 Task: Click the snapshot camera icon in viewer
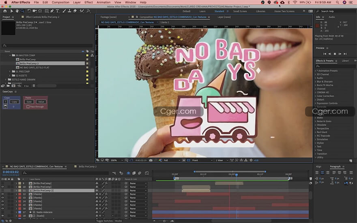[x=151, y=160]
